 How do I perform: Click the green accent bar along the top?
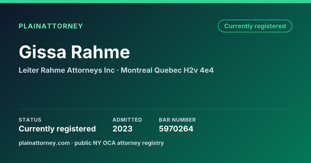155,2
